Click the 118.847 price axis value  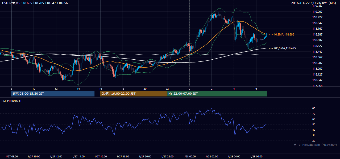click(317, 23)
